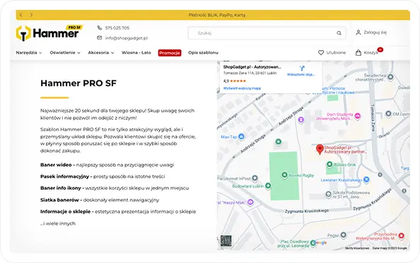The image size is (420, 263).
Task: Click the Skróty klawiszowe map footer link
Action: [357, 248]
